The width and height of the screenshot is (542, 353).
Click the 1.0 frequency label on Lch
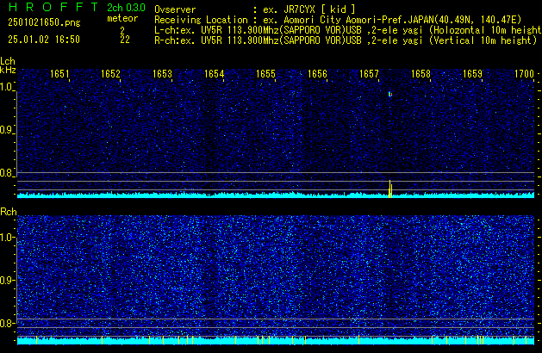(x=6, y=87)
